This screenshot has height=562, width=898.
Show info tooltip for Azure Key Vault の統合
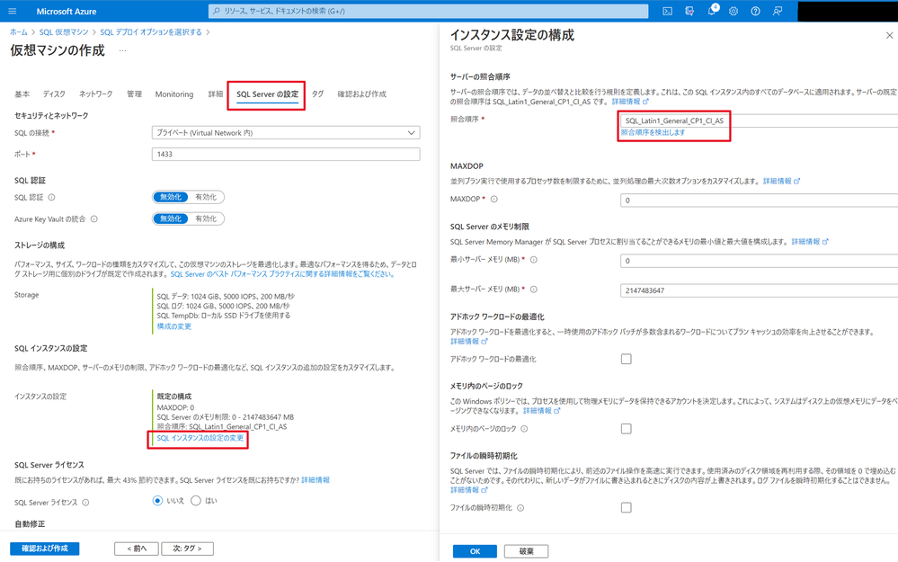point(93,219)
